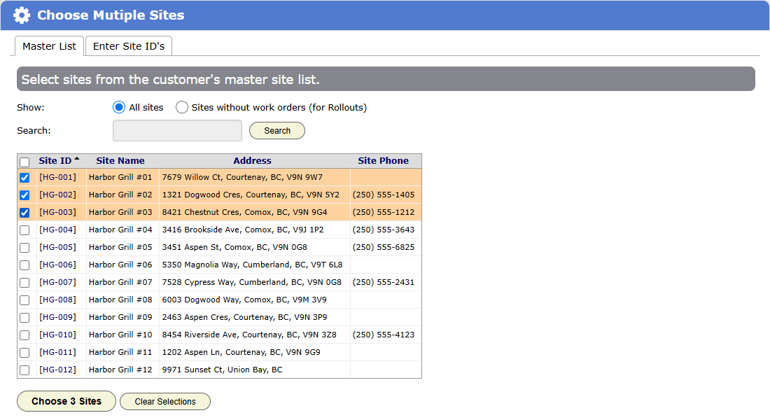Viewport: 770px width, 420px height.
Task: Click address 1321 Dogwood Cres, Courtenay
Action: (251, 195)
